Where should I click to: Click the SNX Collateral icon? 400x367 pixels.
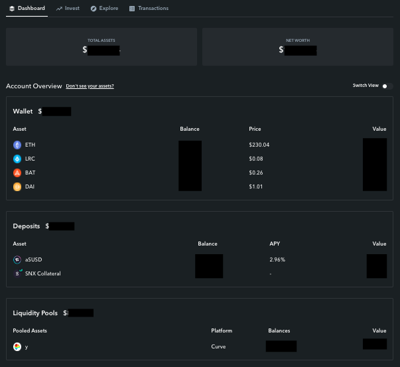coord(18,273)
